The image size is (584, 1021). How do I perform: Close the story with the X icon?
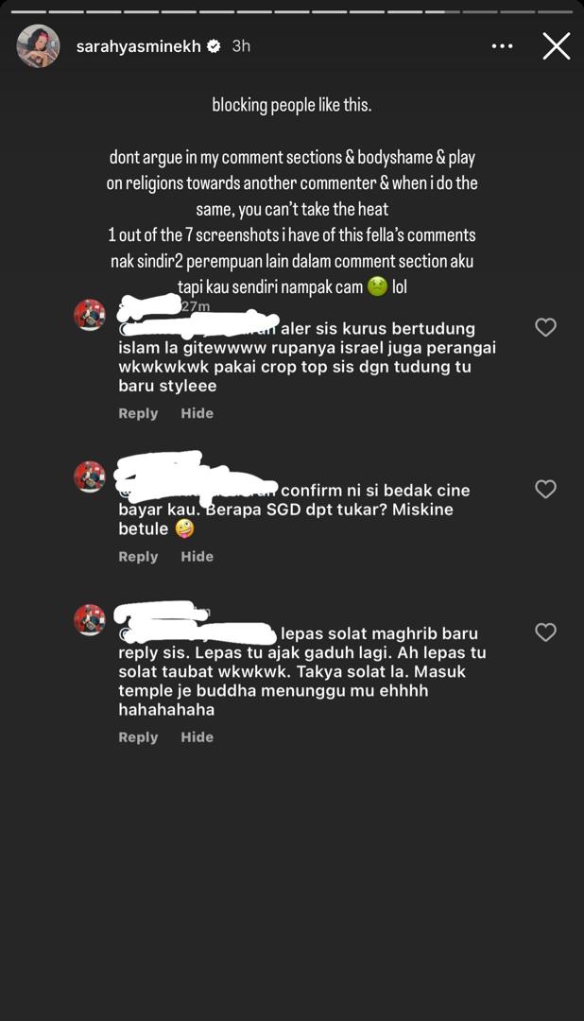tap(556, 47)
